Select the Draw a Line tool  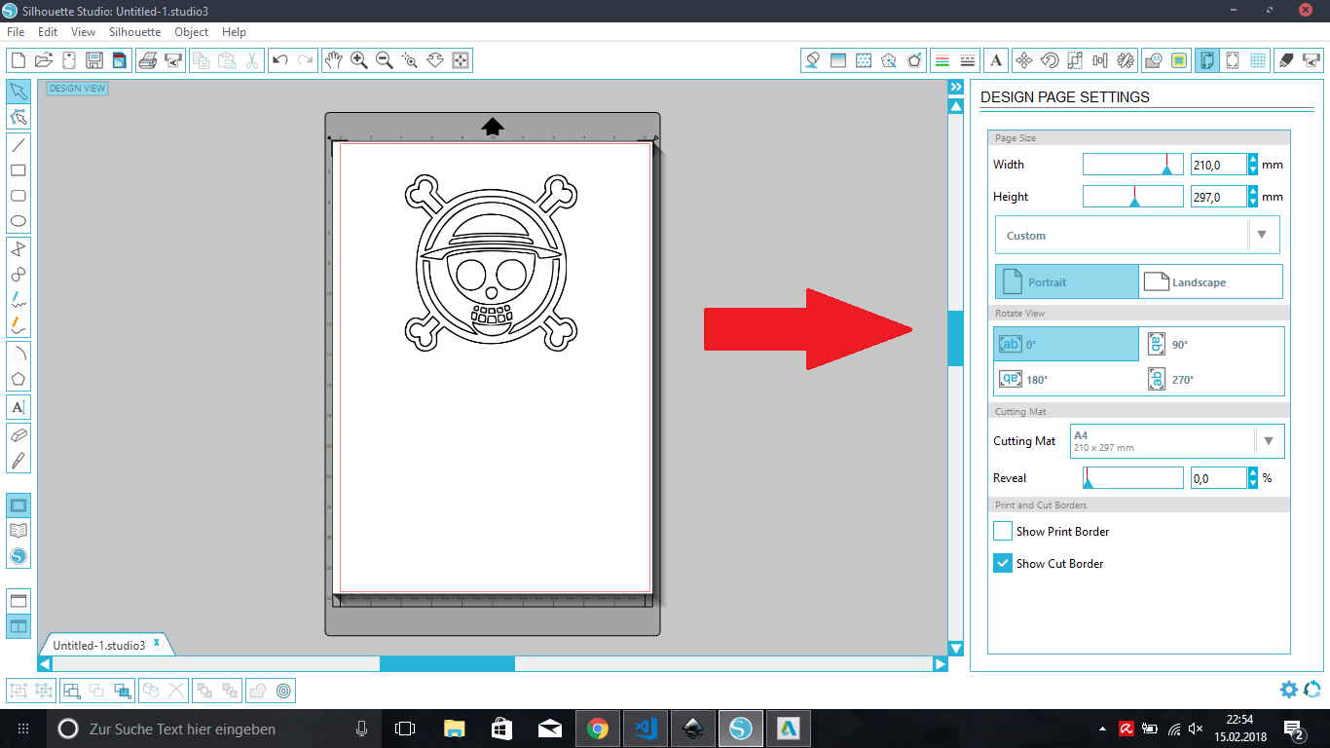[18, 145]
